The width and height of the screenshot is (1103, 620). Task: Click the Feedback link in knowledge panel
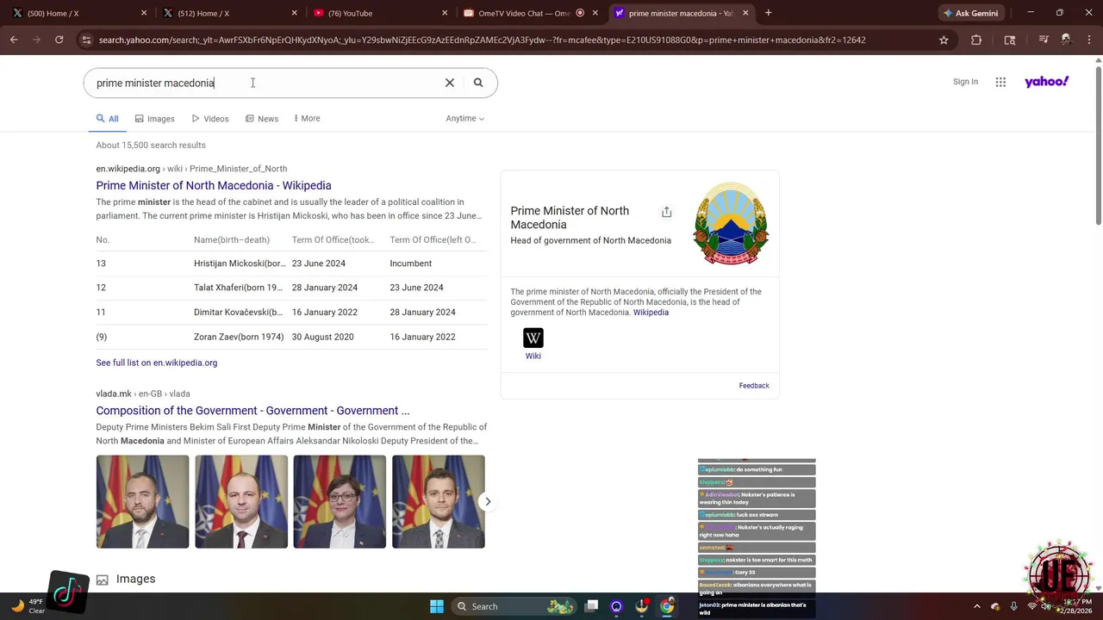tap(754, 386)
